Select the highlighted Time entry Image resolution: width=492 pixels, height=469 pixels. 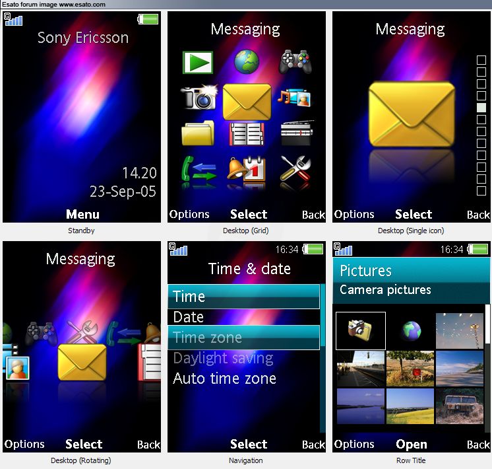[244, 297]
